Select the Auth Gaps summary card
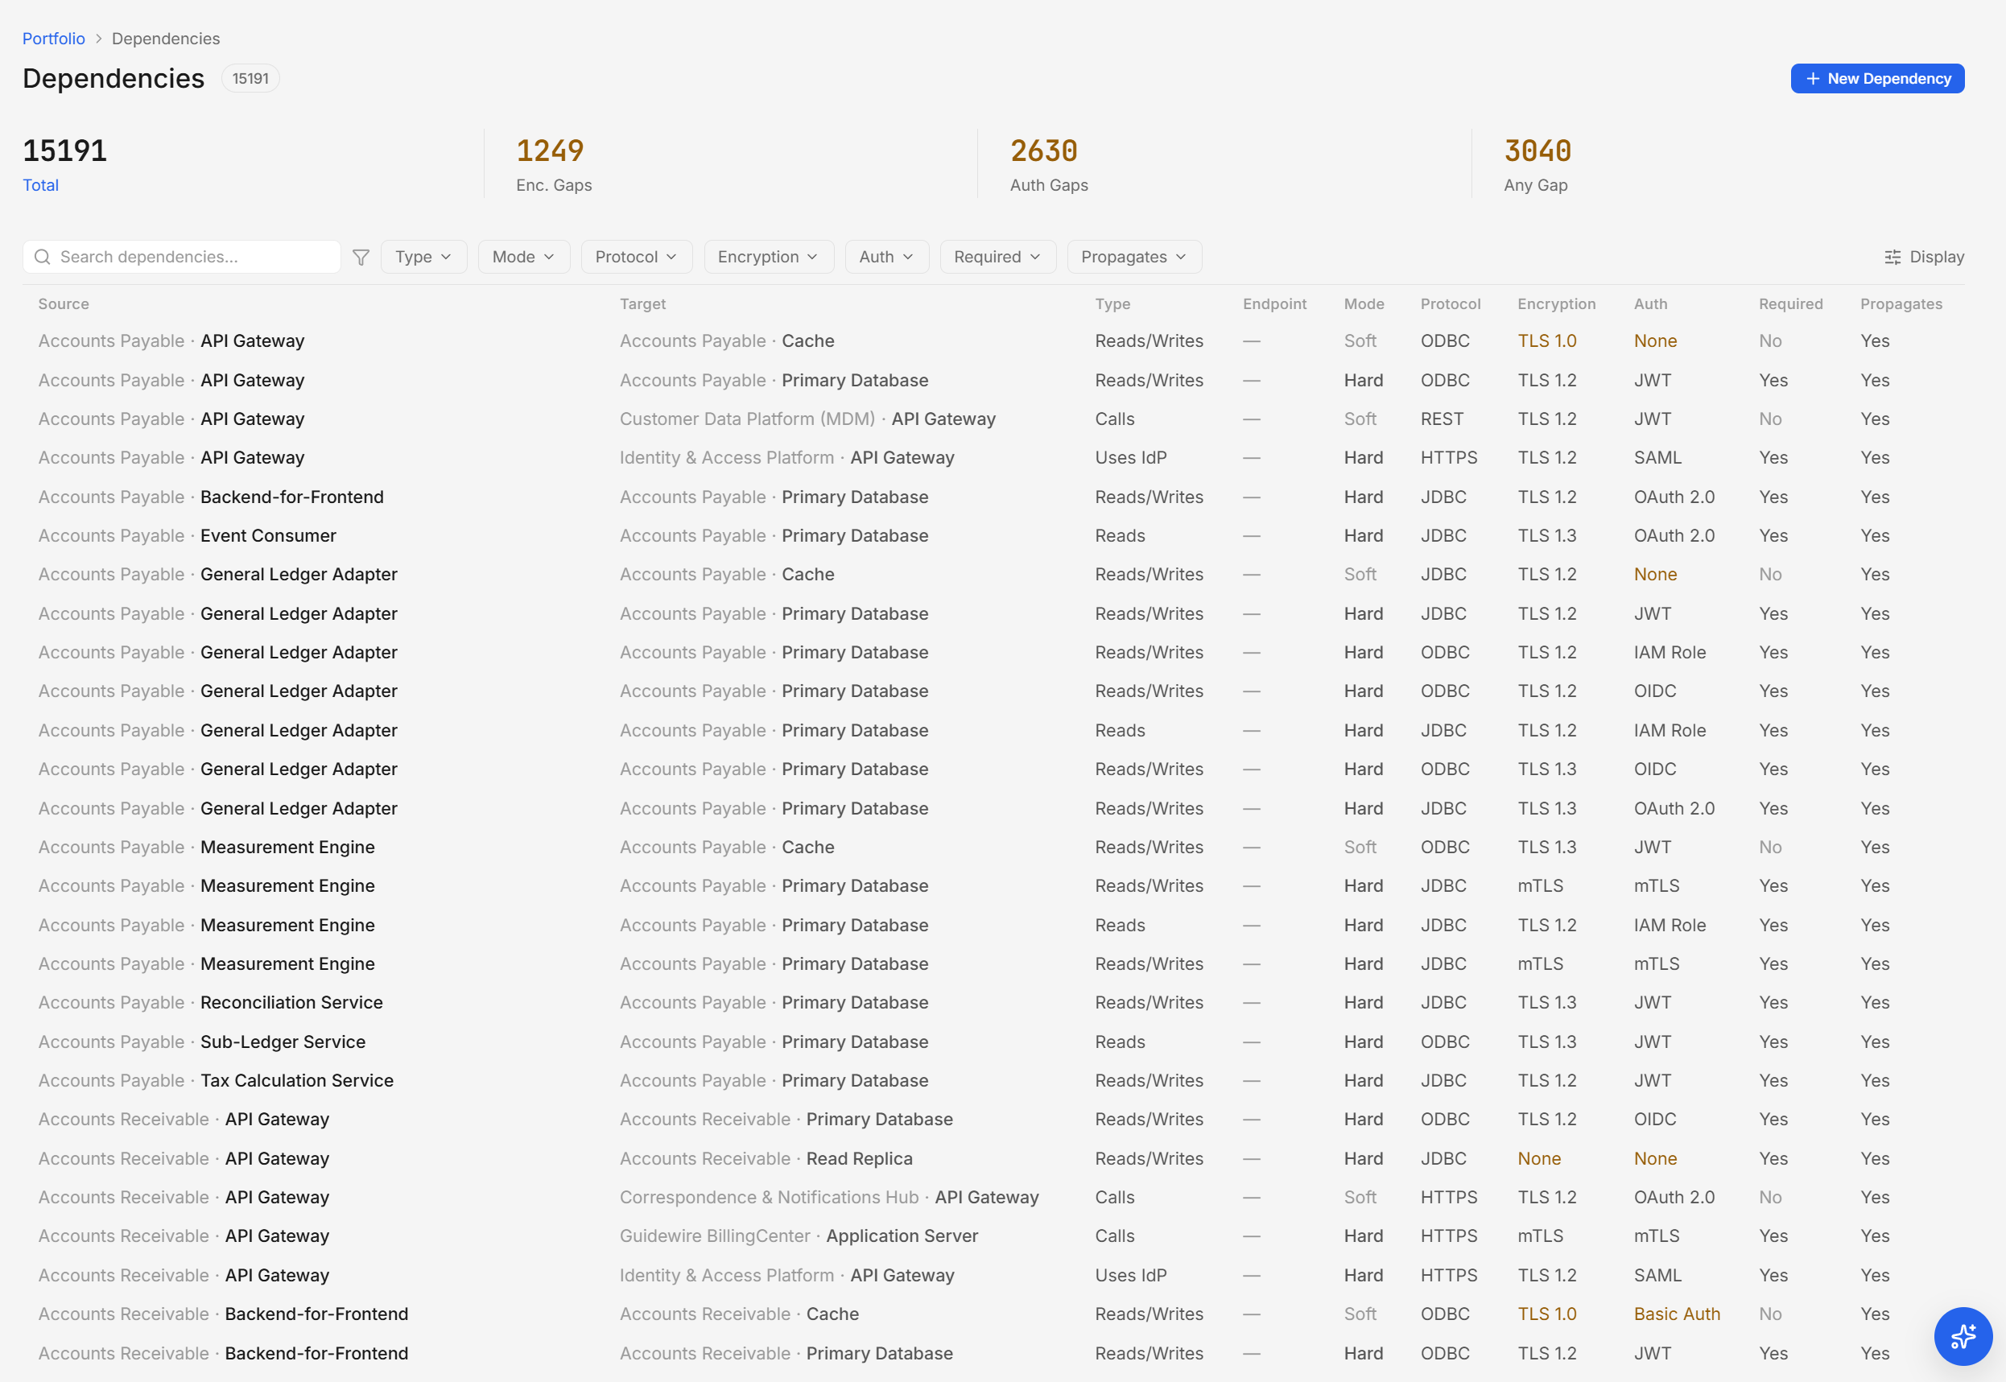Screen dimensions: 2006x1382 (x=1224, y=163)
